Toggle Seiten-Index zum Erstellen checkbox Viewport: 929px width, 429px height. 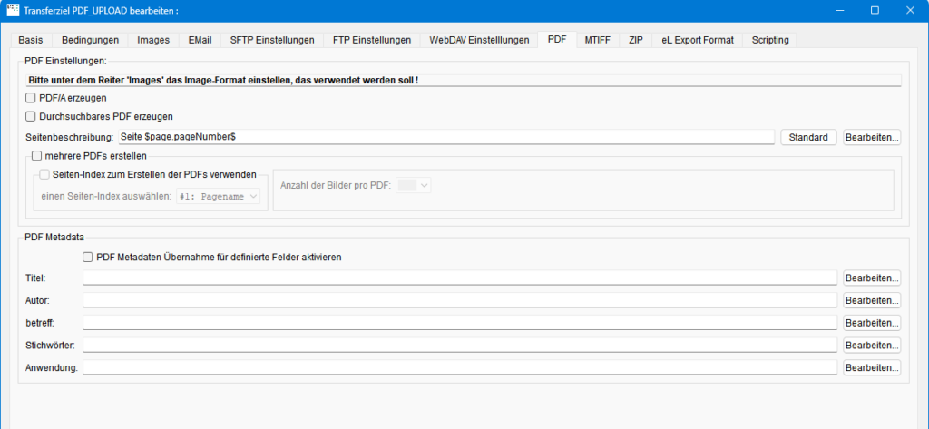point(45,174)
